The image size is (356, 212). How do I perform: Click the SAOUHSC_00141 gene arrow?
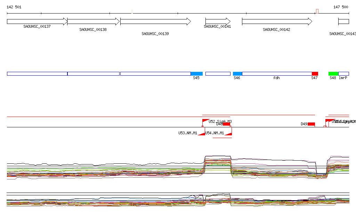click(x=218, y=22)
